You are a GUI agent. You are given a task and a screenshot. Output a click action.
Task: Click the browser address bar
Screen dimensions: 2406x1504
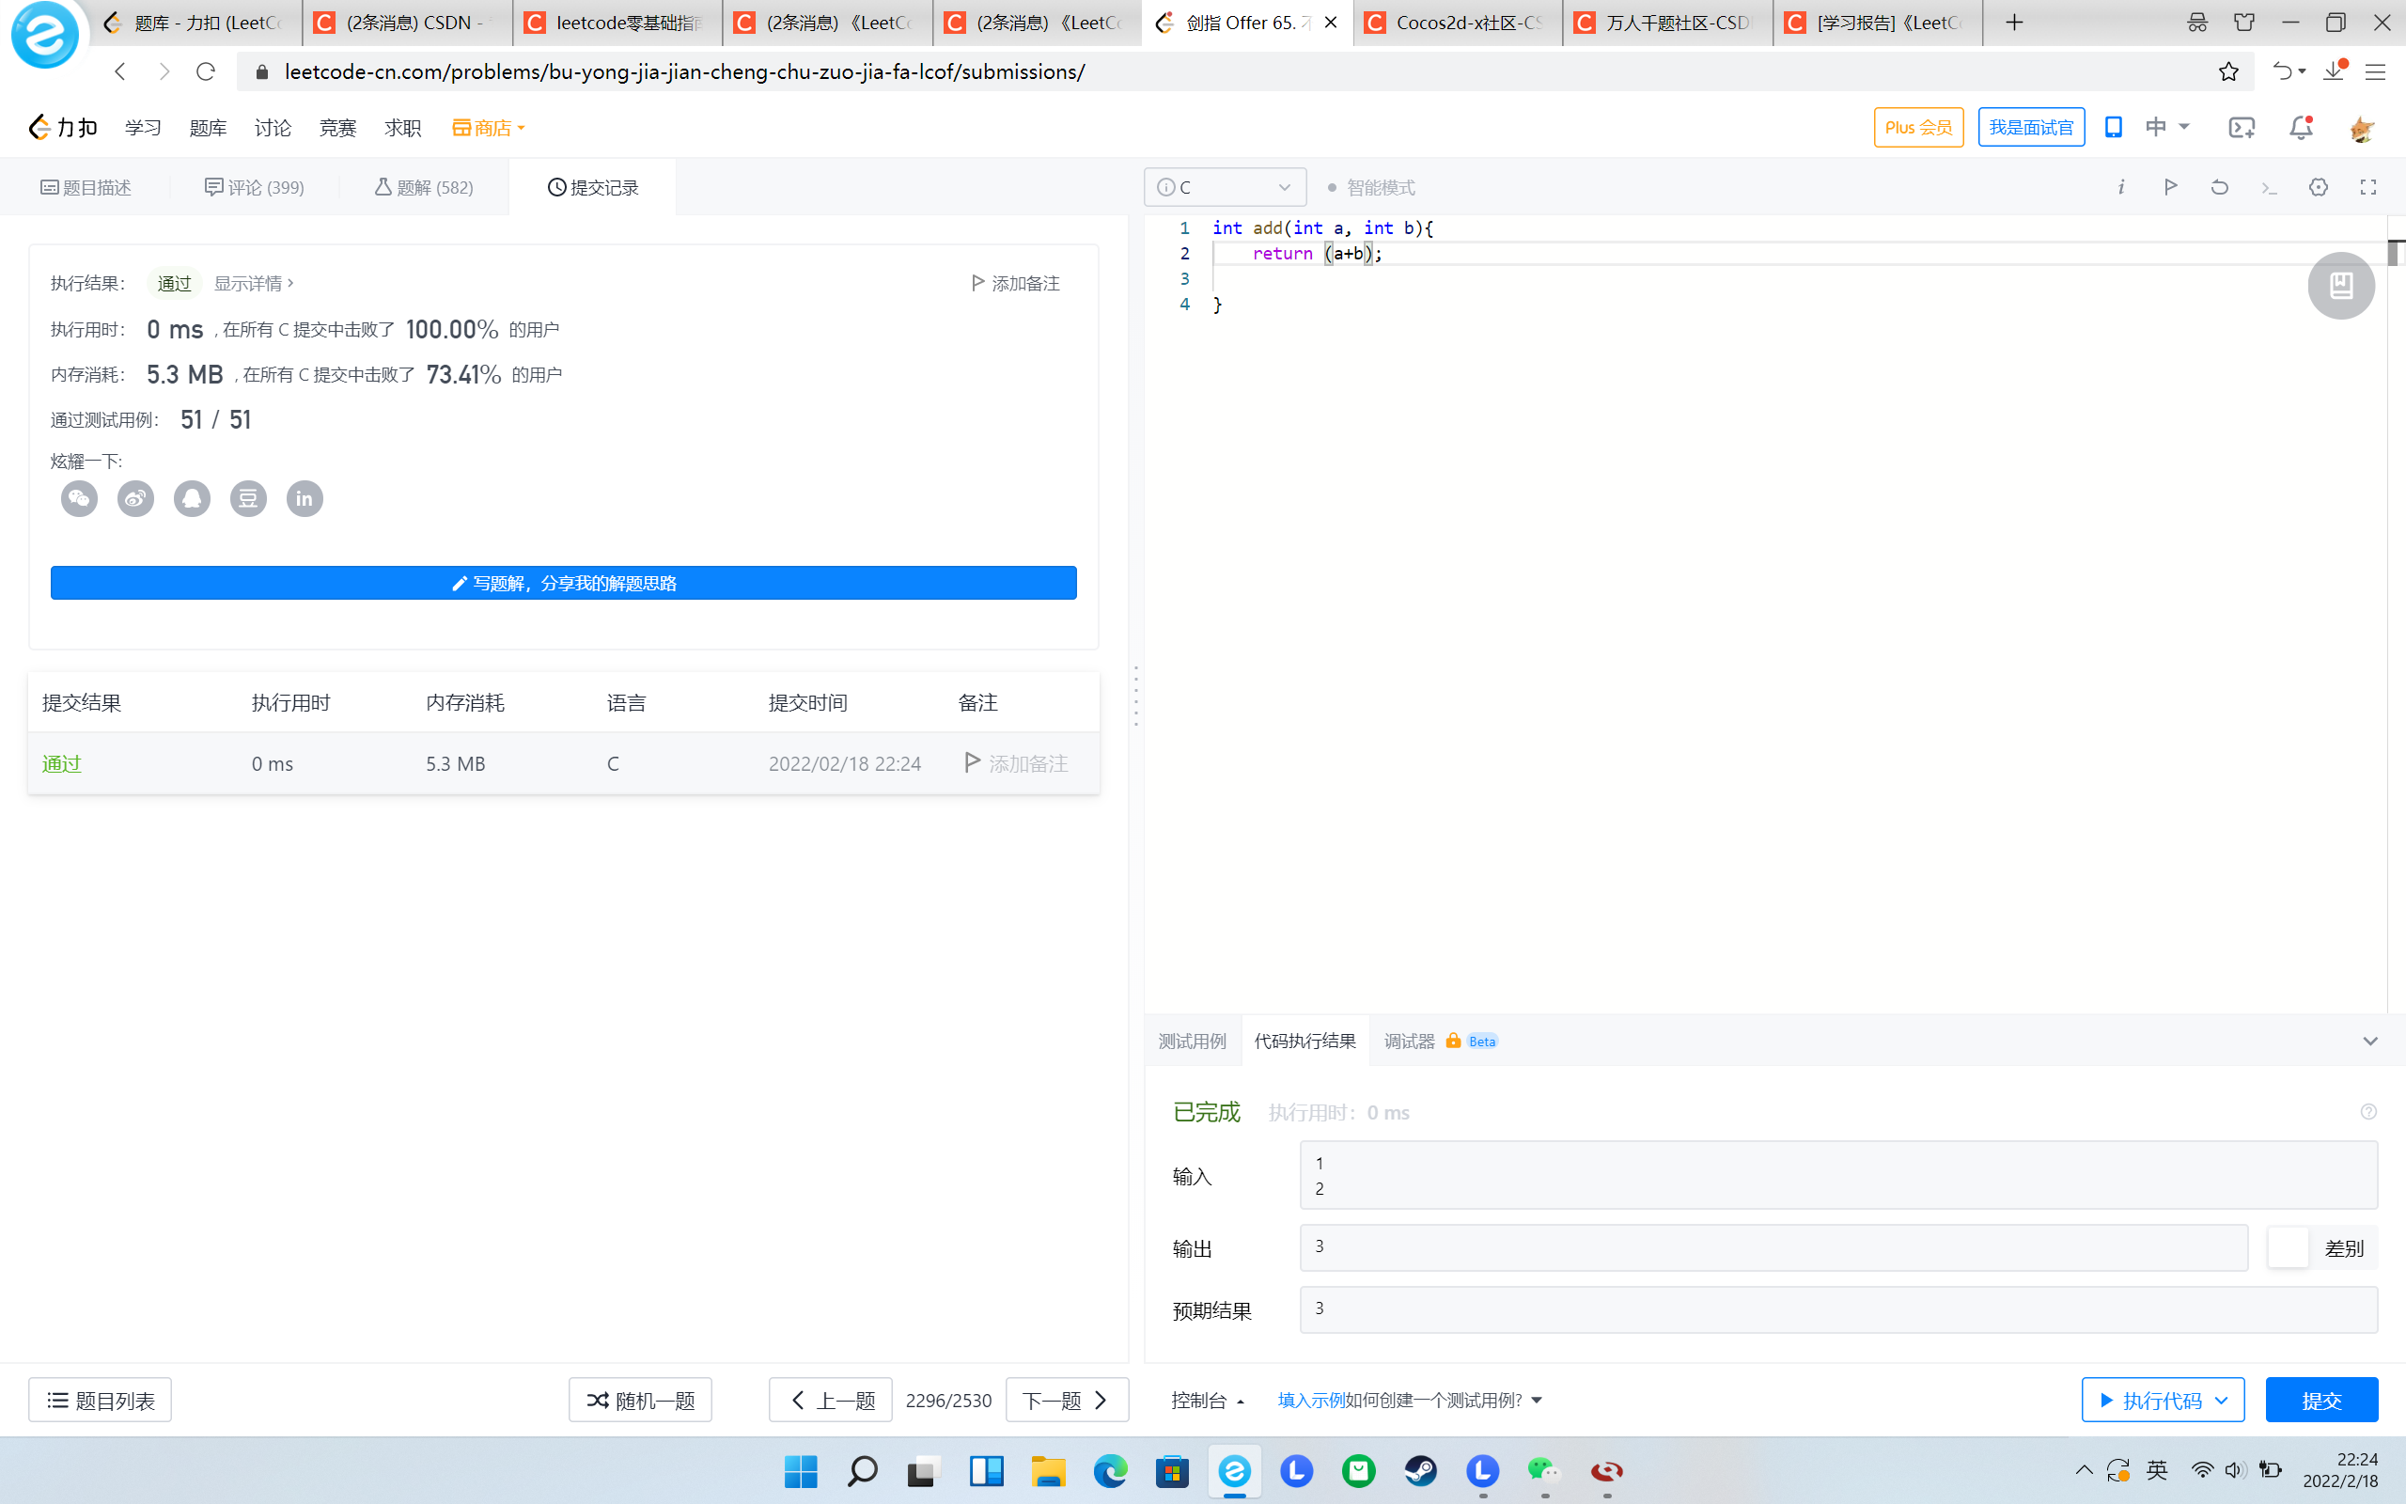point(1223,71)
